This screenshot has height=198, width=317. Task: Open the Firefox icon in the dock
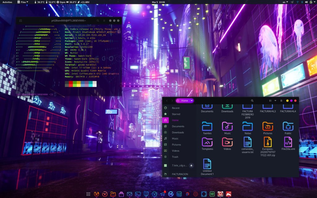pos(96,194)
